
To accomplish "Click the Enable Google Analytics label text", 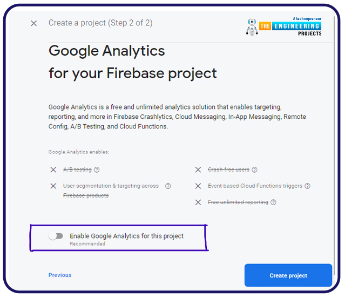I will (126, 236).
